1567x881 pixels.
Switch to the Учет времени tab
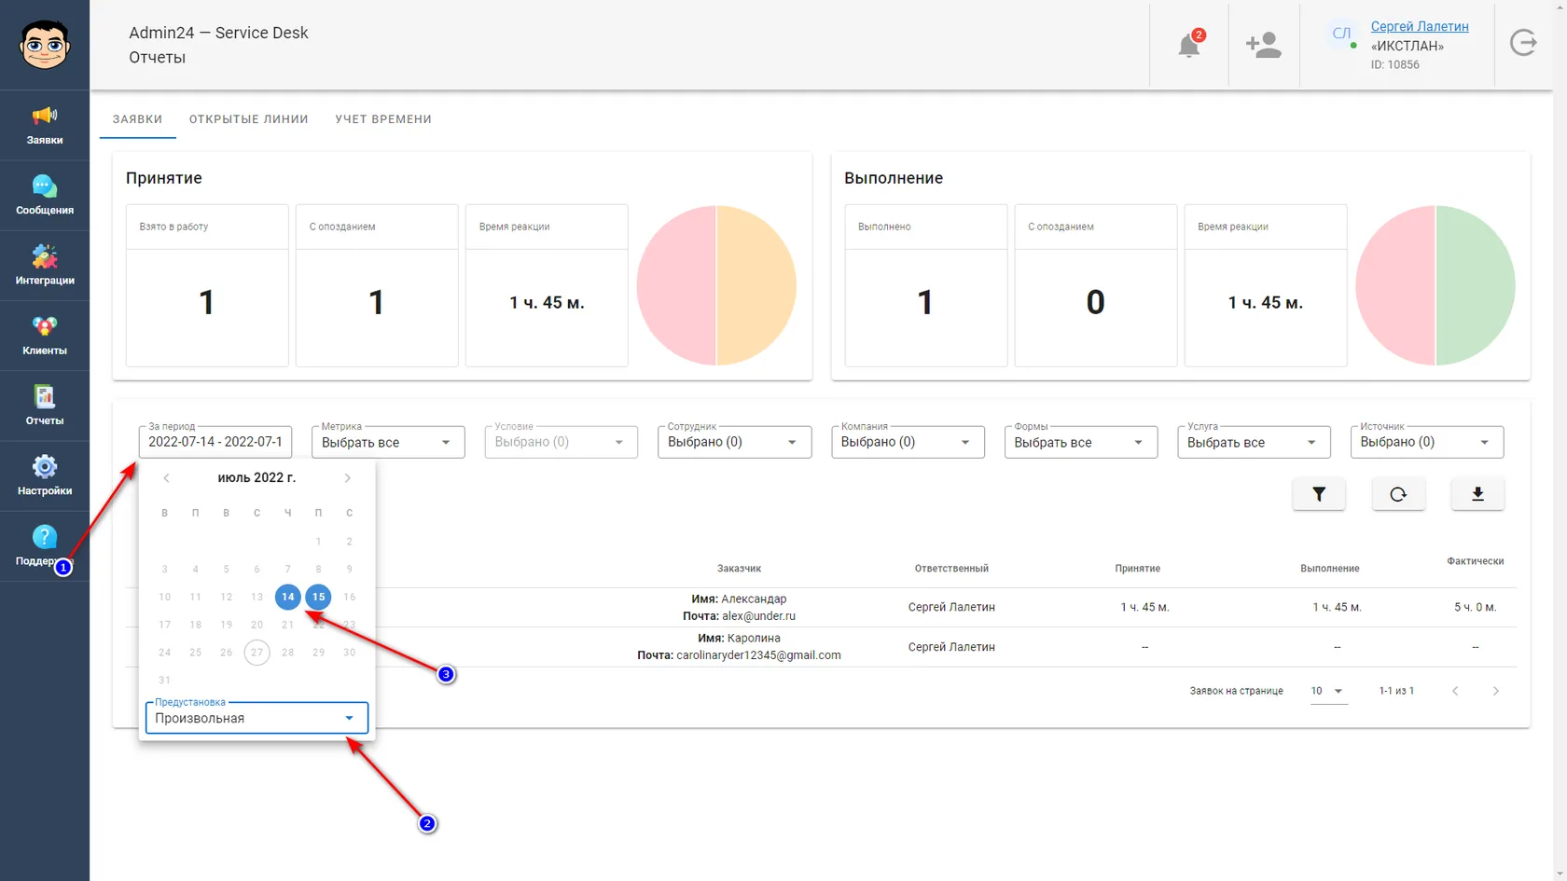click(x=383, y=119)
